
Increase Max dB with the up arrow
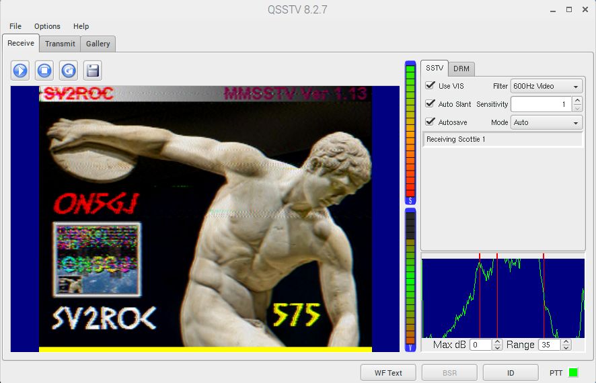(498, 341)
